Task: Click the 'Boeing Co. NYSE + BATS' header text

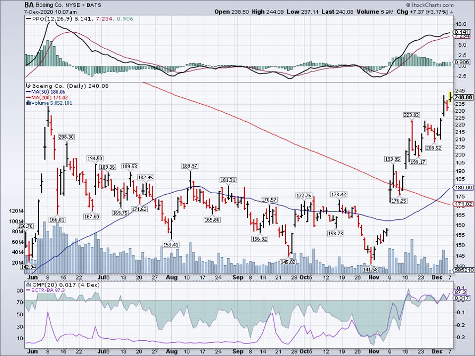Action: [x=68, y=5]
